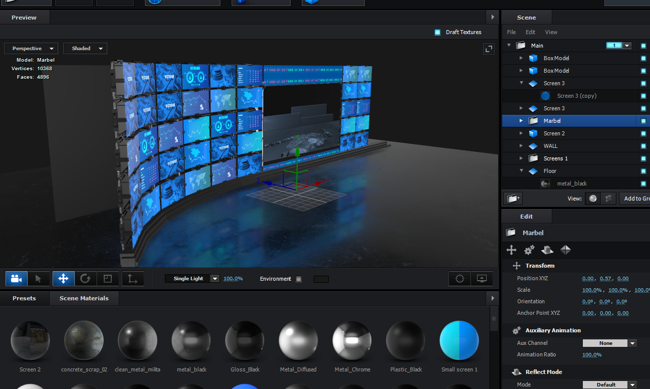Click the create new group folder icon
This screenshot has width=650, height=389.
pos(512,199)
